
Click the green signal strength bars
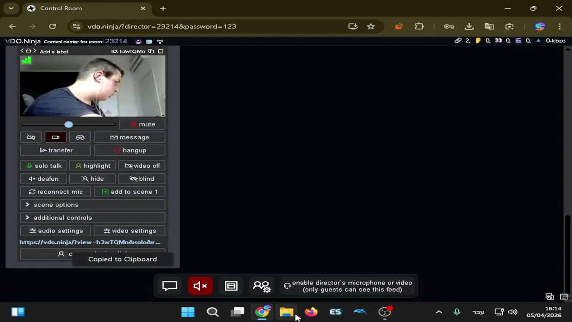[26, 60]
